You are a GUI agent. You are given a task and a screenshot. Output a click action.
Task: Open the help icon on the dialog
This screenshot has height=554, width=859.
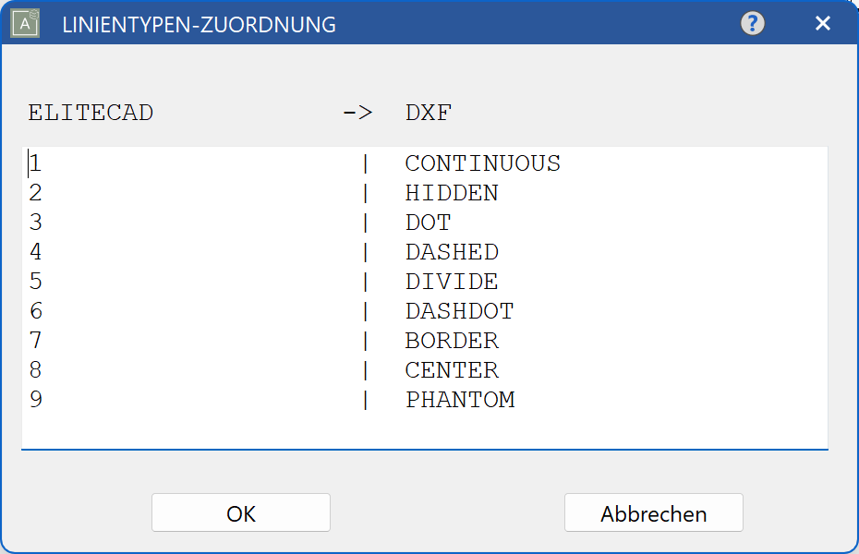[x=752, y=23]
